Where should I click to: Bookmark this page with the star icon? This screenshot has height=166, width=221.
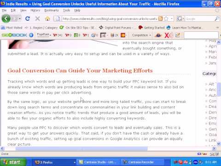[x=166, y=19]
